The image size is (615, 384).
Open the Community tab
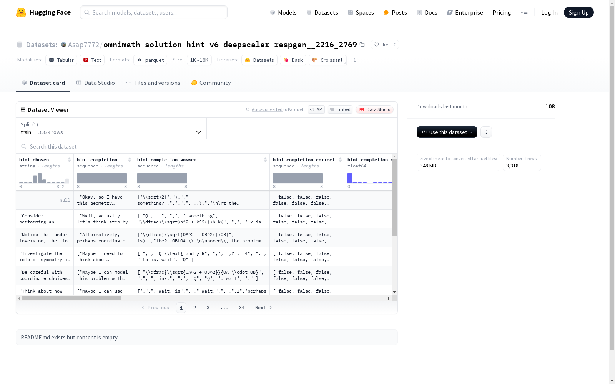point(211,83)
